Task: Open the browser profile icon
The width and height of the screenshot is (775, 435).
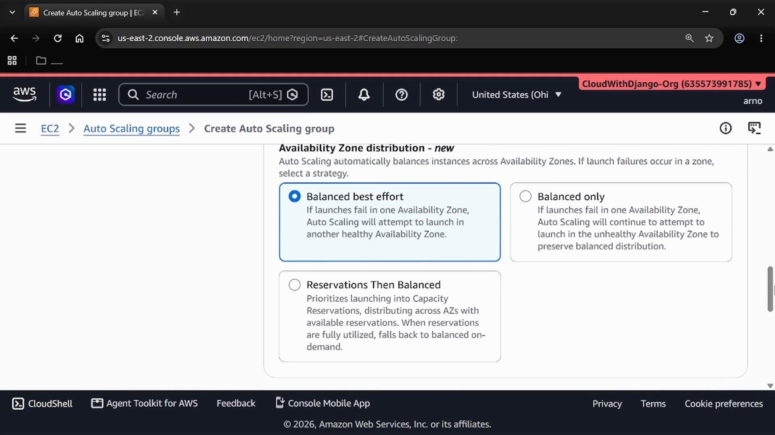Action: (x=739, y=38)
